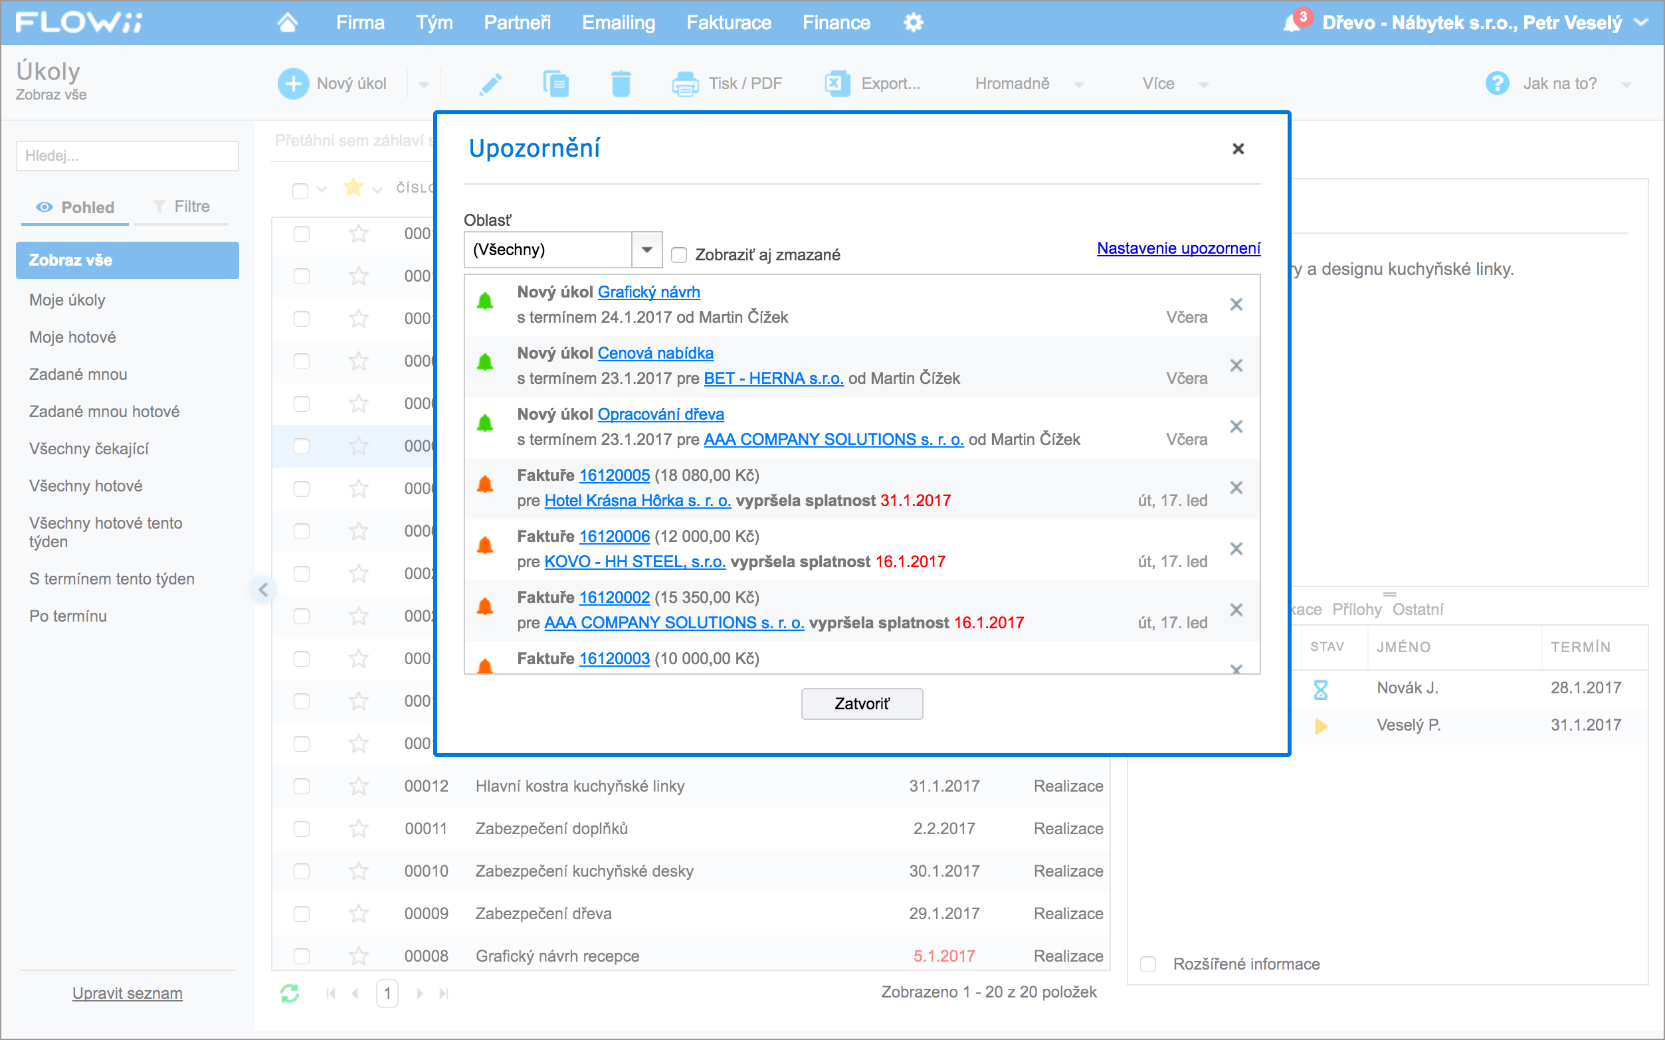Toggle select-all checkbox in table header
Viewport: 1665px width, 1040px height.
point(300,191)
